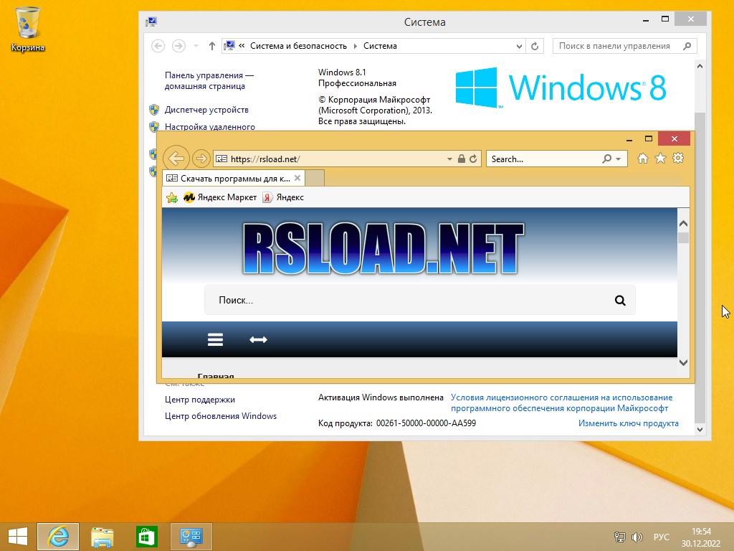Open the Recycle Bin (Корзина) desktop icon
The image size is (734, 551).
tap(28, 29)
